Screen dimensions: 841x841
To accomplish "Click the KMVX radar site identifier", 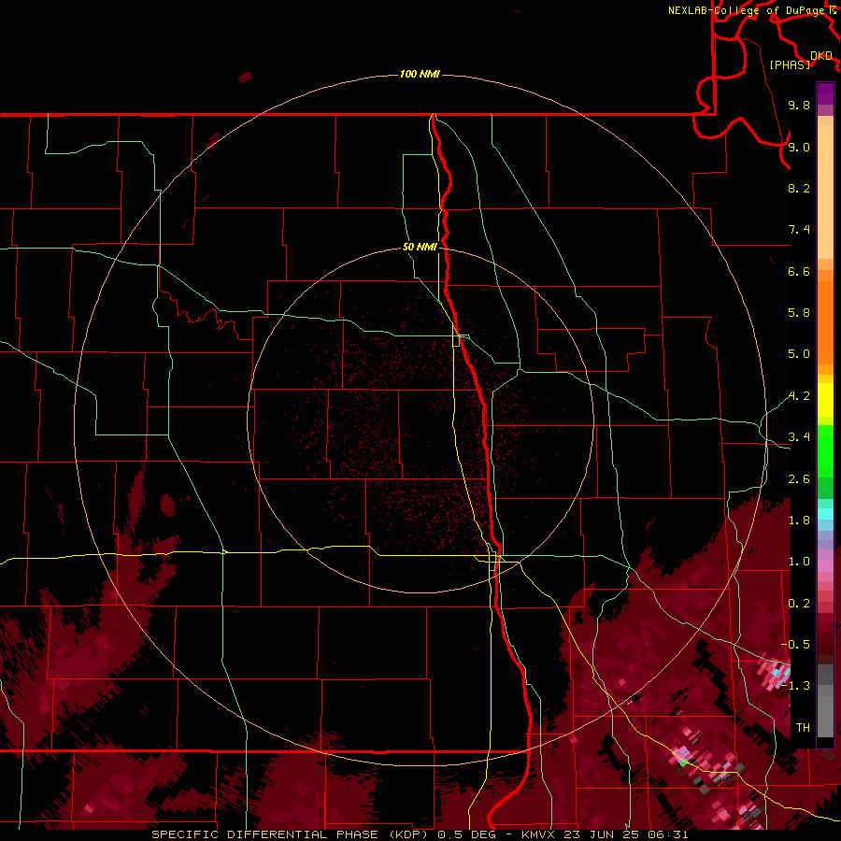I will 539,834.
